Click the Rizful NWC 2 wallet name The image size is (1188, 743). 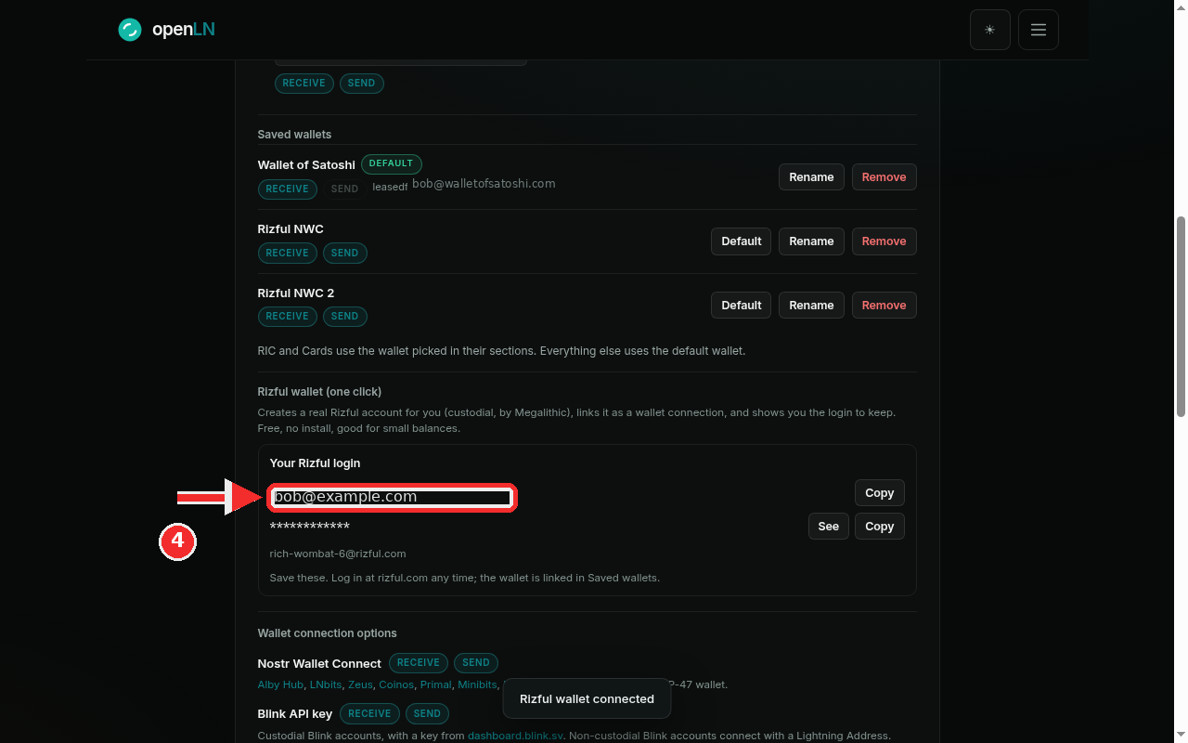point(296,293)
